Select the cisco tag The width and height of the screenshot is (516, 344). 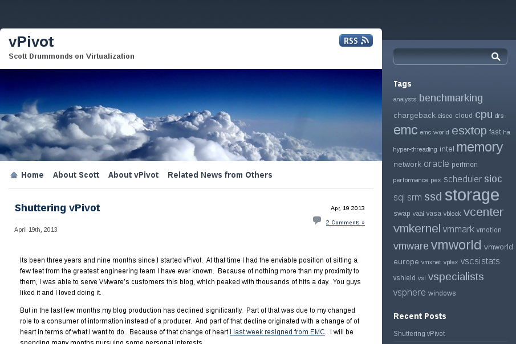[445, 116]
